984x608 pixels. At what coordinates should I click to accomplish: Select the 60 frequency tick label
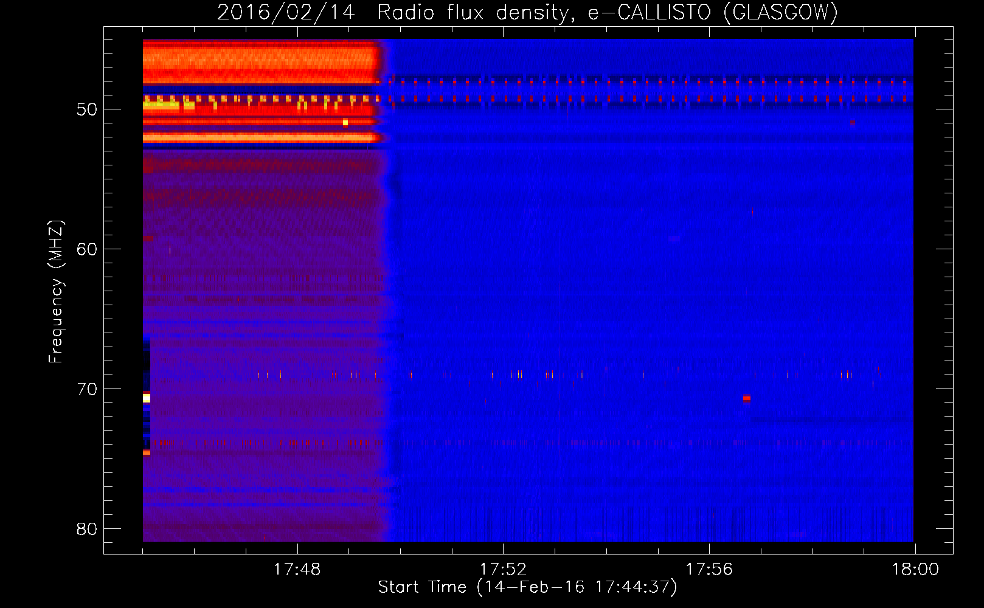coord(87,249)
